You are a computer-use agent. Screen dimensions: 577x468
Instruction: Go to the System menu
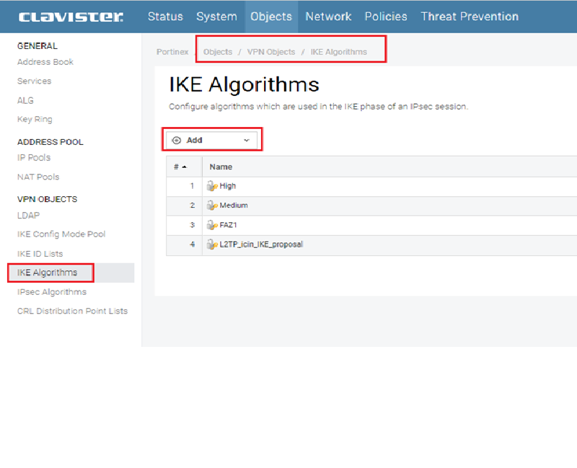[x=216, y=17]
